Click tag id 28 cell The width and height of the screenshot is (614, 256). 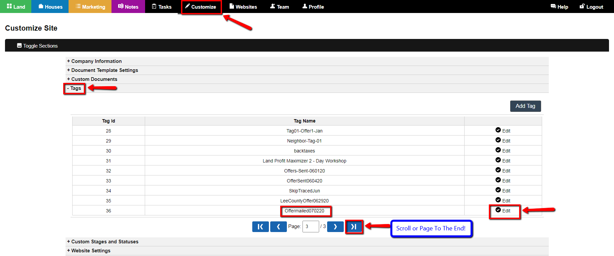click(x=108, y=131)
